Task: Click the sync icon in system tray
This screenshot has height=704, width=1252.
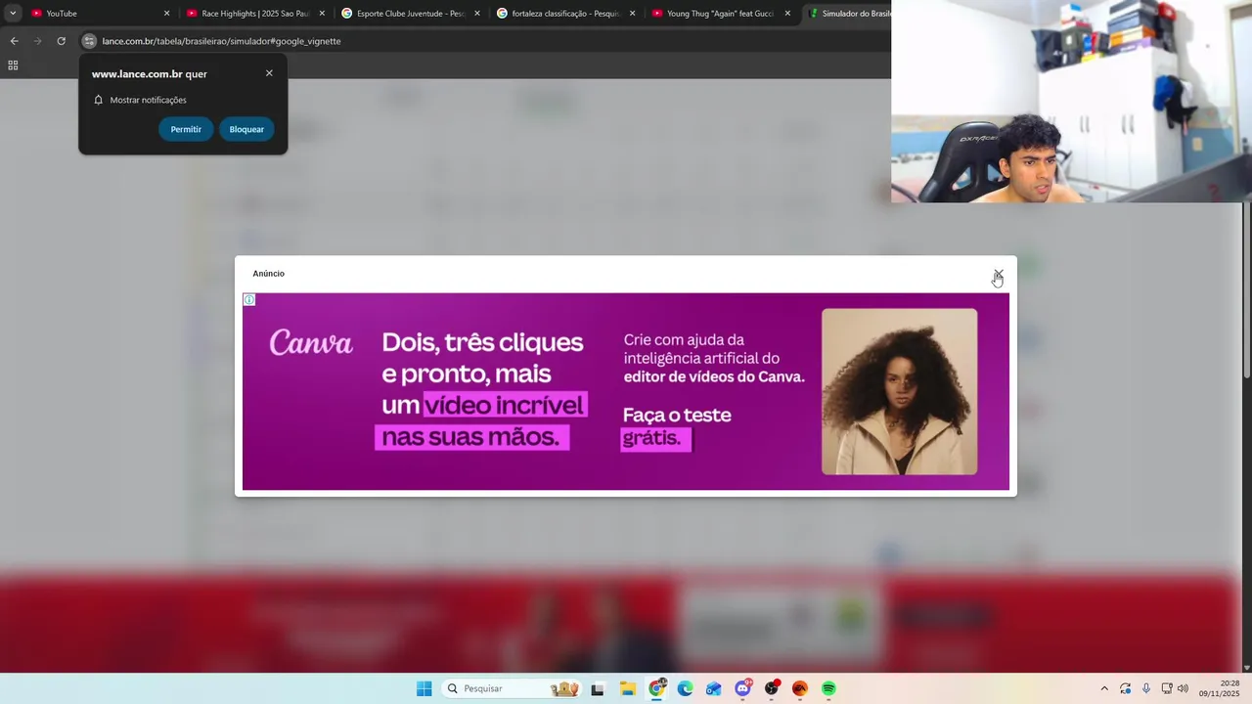Action: pos(1126,688)
